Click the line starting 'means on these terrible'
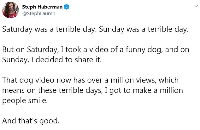200x130 pixels. (93, 90)
